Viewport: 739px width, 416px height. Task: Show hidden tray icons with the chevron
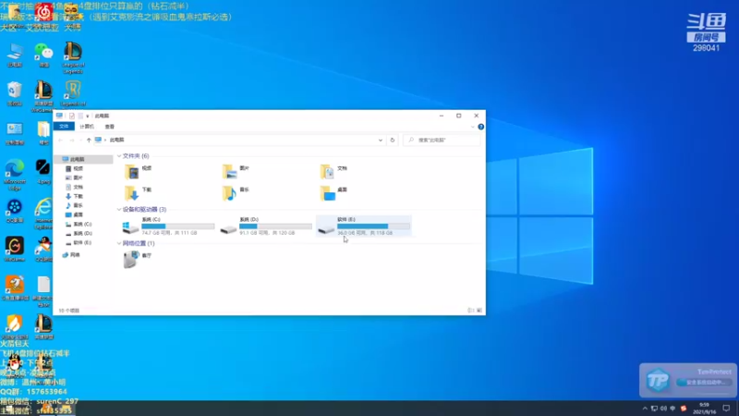coord(645,409)
